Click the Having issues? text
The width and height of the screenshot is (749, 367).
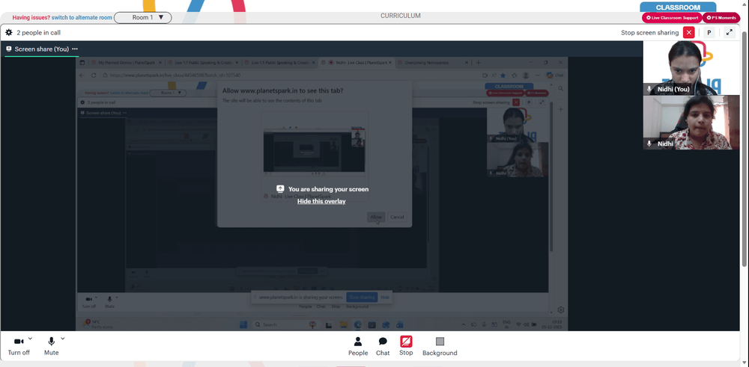coord(31,18)
